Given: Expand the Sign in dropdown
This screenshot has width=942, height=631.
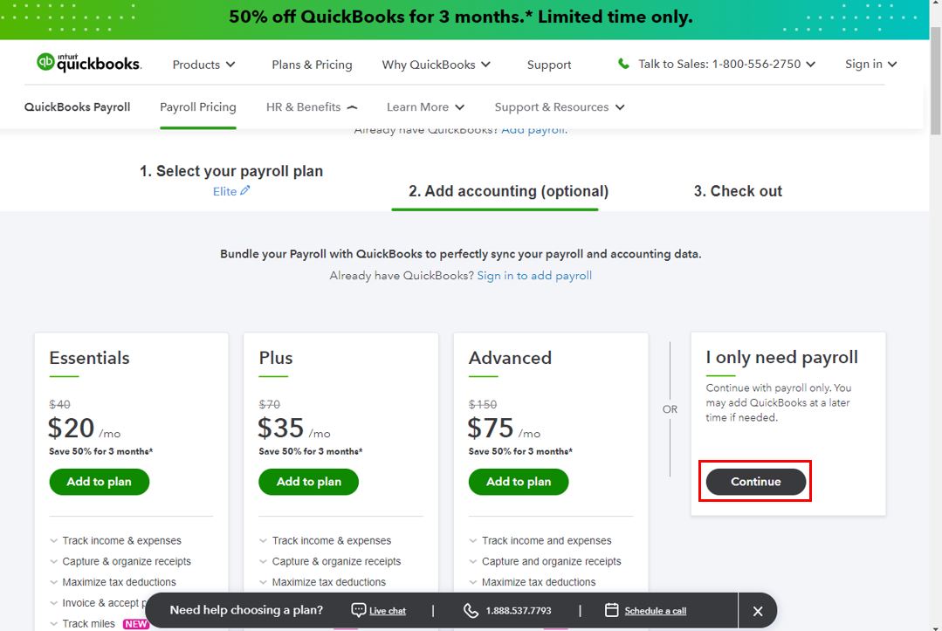Looking at the screenshot, I should [870, 64].
